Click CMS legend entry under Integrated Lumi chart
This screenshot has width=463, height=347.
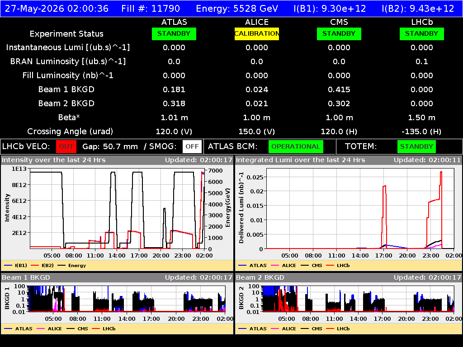[x=312, y=266]
